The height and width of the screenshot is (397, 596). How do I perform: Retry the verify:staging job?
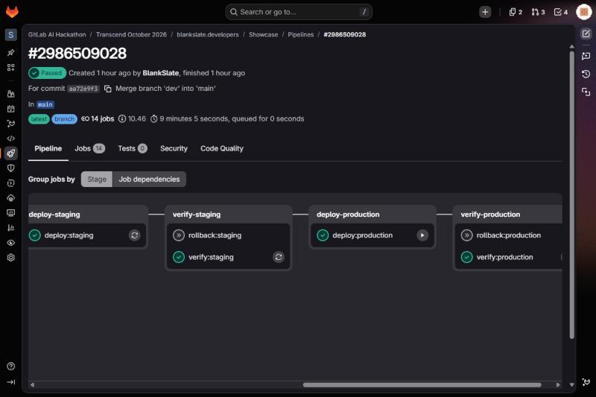pos(279,257)
